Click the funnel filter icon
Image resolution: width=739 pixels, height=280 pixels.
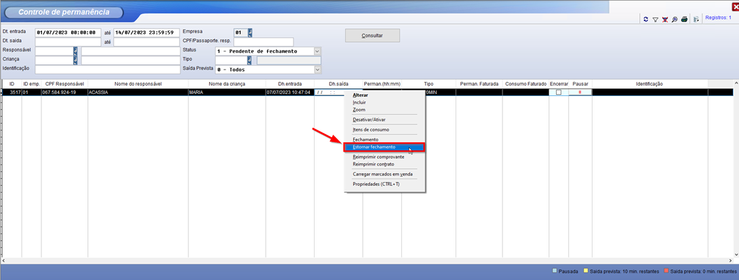click(655, 19)
